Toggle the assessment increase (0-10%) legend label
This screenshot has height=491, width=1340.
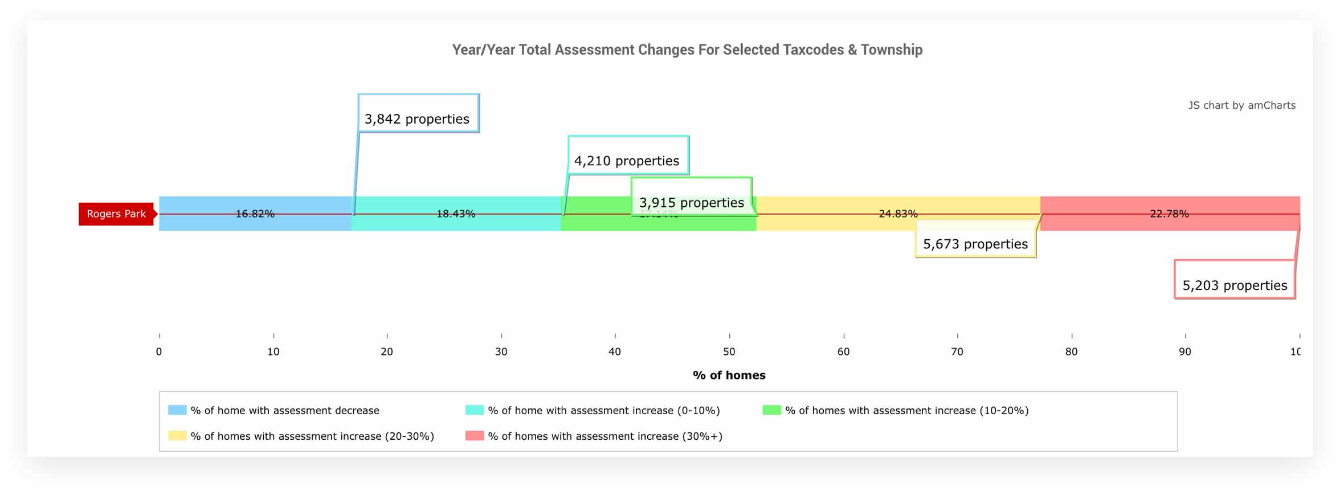[604, 410]
